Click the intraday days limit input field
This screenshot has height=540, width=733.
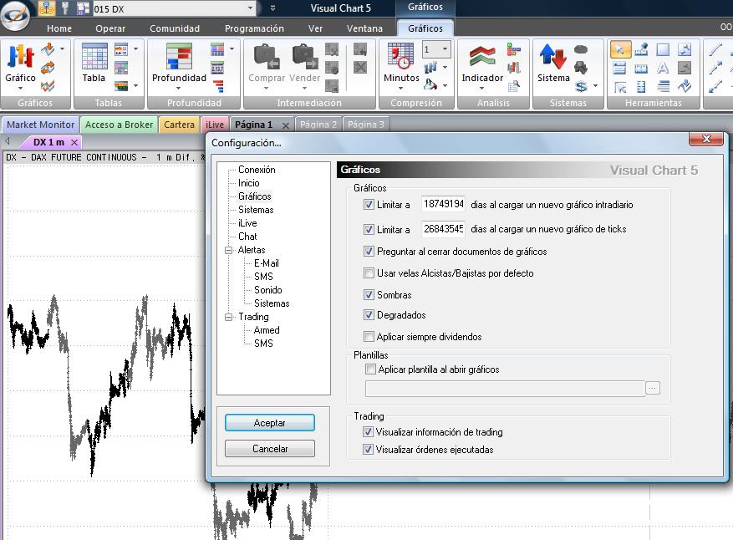click(443, 205)
